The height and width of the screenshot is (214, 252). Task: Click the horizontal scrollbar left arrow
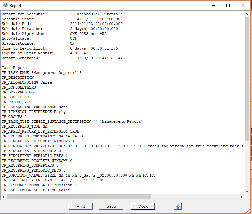pyautogui.click(x=4, y=197)
